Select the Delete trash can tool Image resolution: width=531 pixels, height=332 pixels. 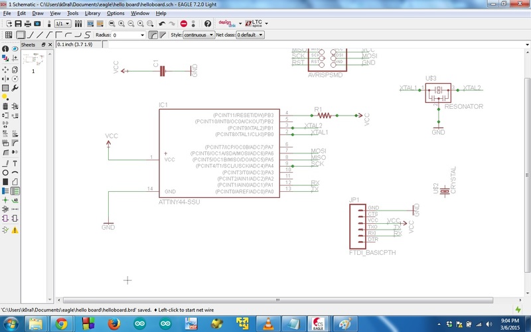click(5, 106)
